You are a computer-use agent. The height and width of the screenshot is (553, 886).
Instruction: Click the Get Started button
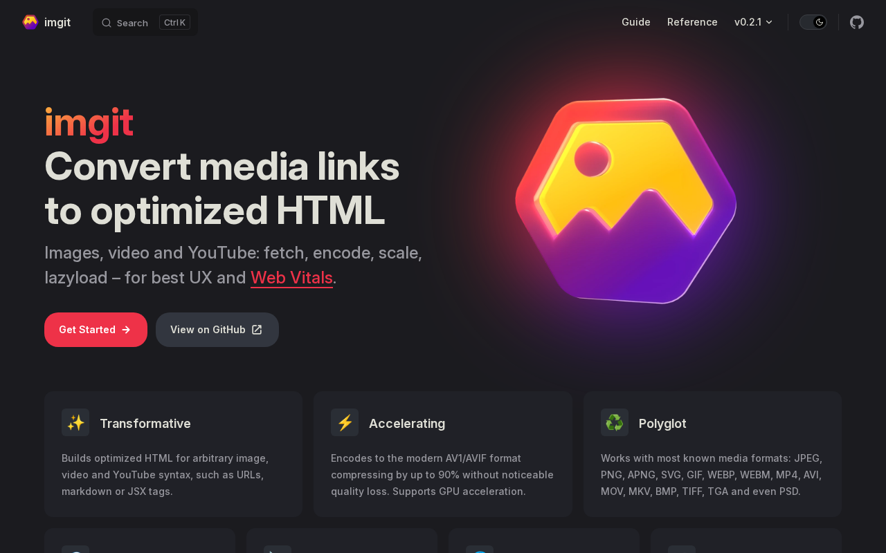point(96,330)
